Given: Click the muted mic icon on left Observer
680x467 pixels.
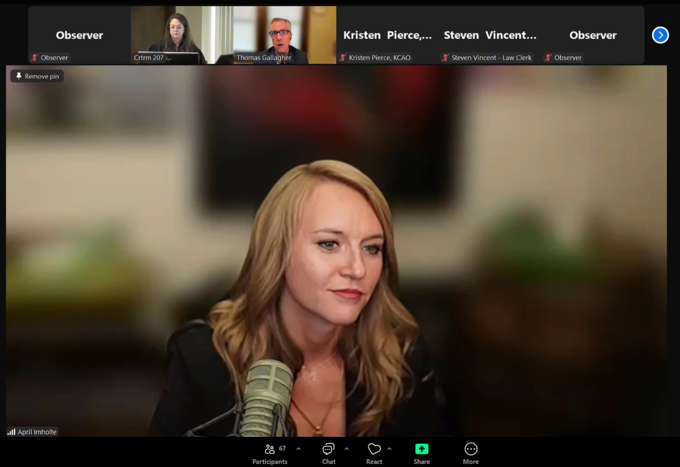Looking at the screenshot, I should point(35,58).
